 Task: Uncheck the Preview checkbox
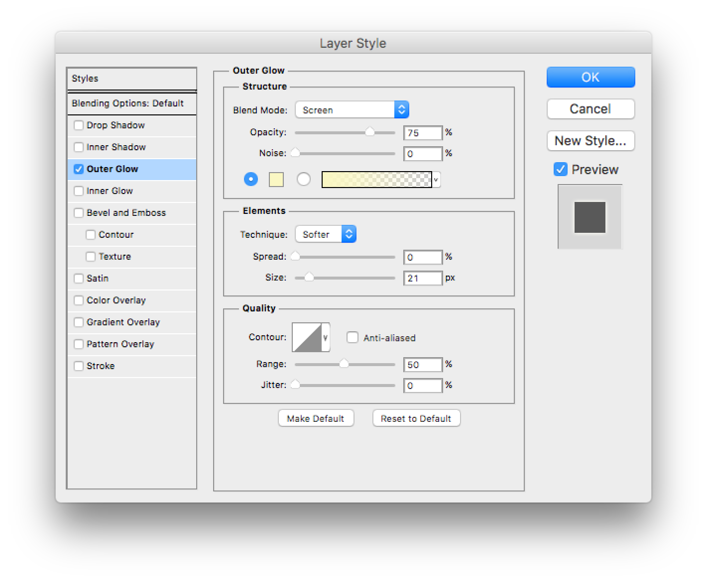point(561,169)
